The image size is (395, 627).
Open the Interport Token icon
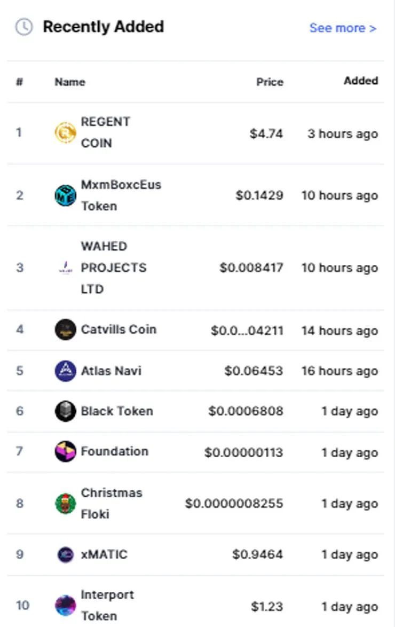click(x=65, y=606)
